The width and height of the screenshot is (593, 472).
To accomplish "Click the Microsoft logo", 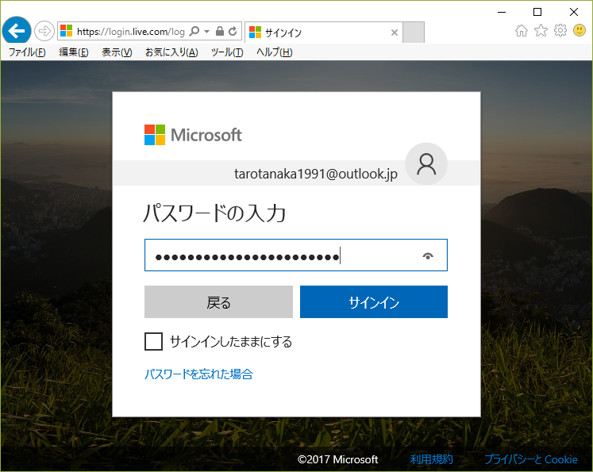I will (193, 135).
